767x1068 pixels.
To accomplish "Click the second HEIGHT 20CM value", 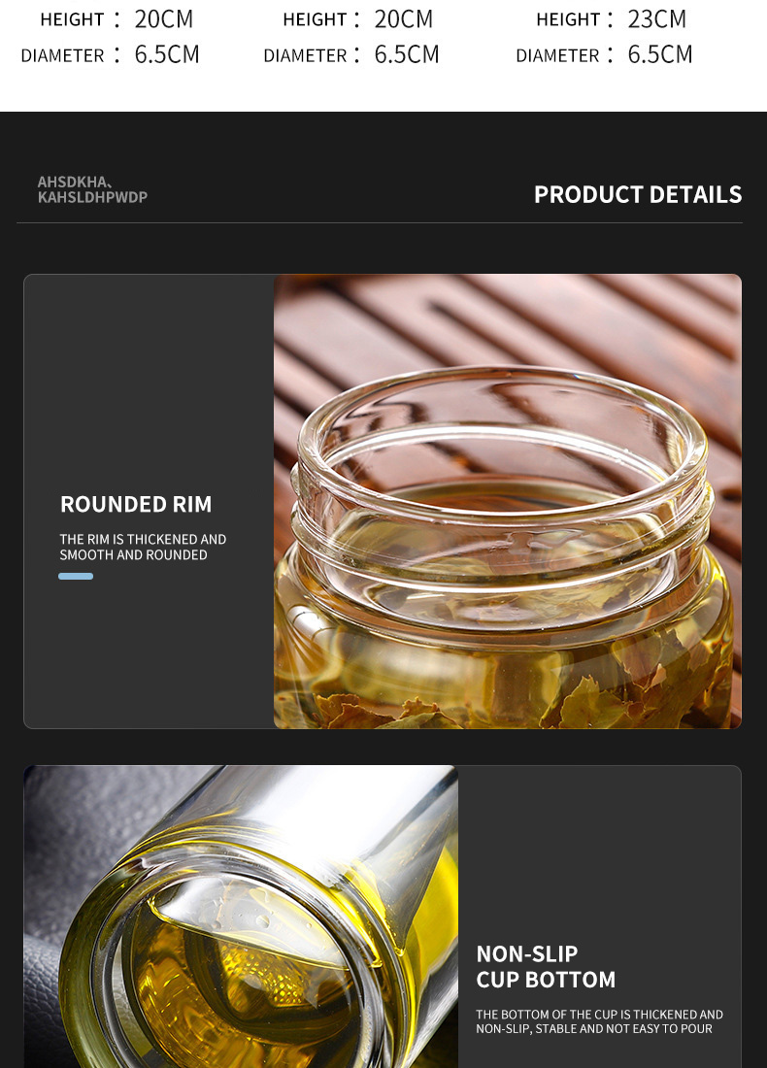I will (x=403, y=19).
